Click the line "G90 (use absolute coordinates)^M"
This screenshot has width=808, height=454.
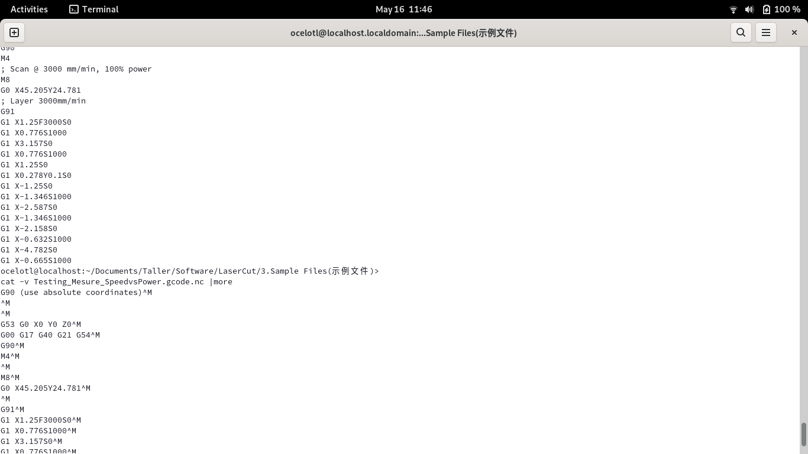76,293
